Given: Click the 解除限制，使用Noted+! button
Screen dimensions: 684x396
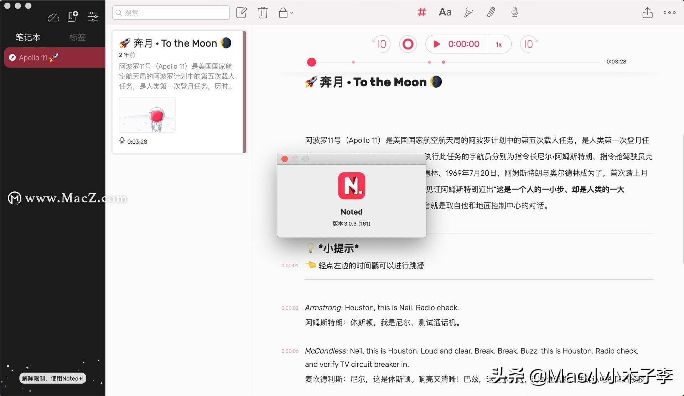Looking at the screenshot, I should pyautogui.click(x=53, y=378).
